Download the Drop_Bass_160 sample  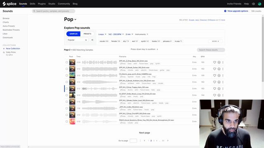pyautogui.click(x=219, y=62)
